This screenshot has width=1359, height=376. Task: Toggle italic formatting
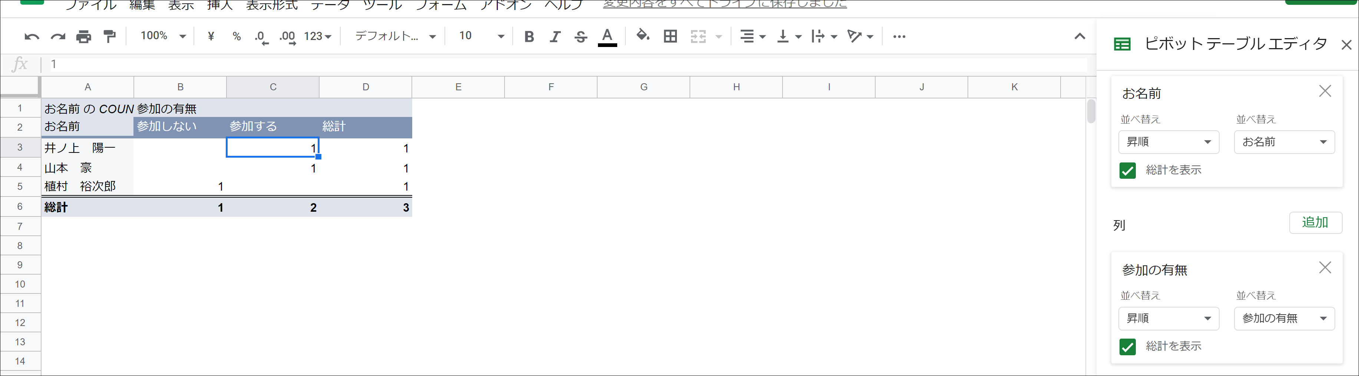555,36
